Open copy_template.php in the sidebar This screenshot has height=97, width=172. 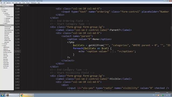9,30
